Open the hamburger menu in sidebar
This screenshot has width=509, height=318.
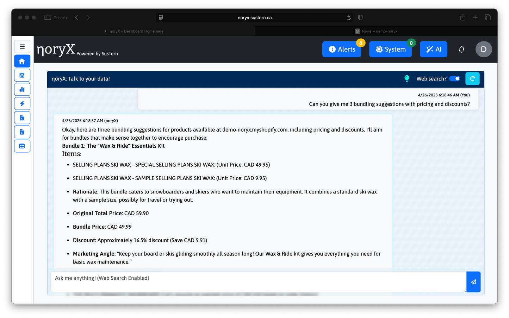point(22,46)
